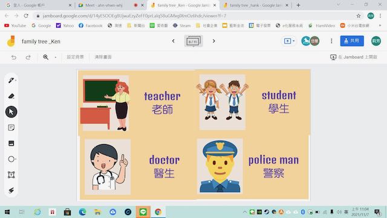This screenshot has height=218, width=387.
Task: Click the Chrome icon on the taskbar
Action: point(158,212)
